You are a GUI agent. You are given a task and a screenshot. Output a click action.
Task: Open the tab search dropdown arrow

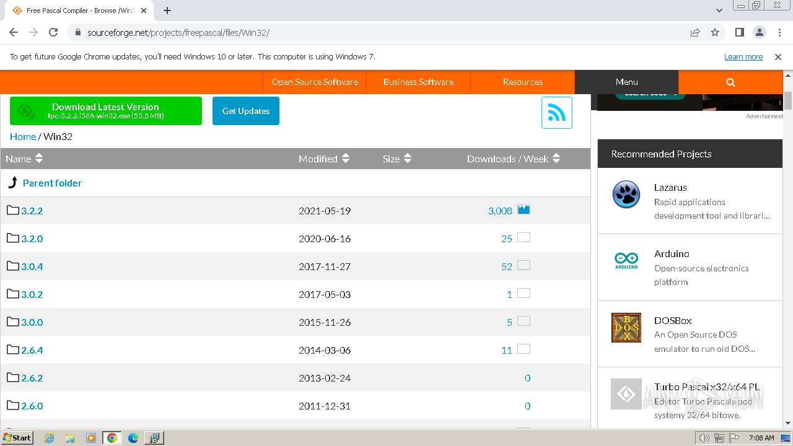click(719, 10)
